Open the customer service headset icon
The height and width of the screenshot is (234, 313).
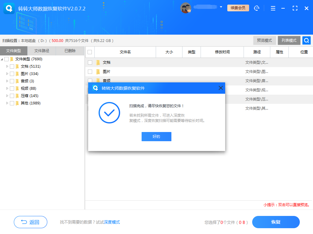(x=257, y=8)
